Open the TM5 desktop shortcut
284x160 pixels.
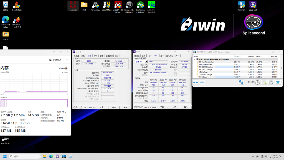(84, 4)
